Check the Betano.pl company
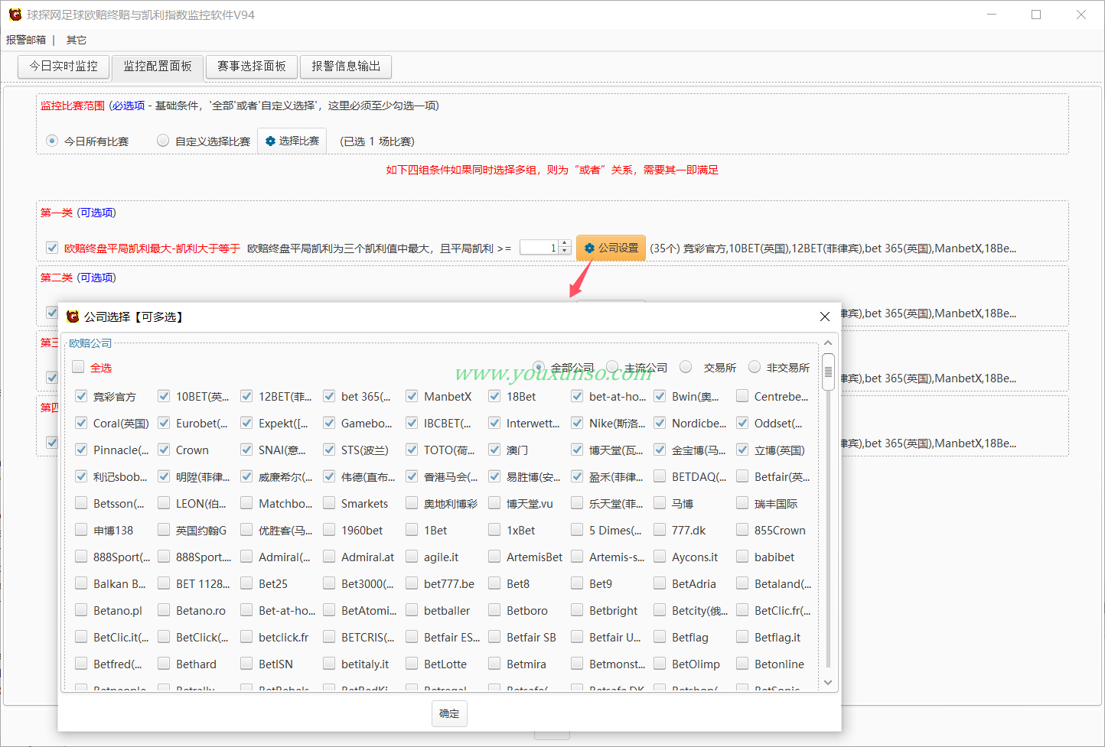Viewport: 1105px width, 747px height. [x=81, y=610]
